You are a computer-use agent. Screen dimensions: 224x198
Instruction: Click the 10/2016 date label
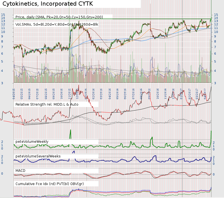(x=158, y=94)
